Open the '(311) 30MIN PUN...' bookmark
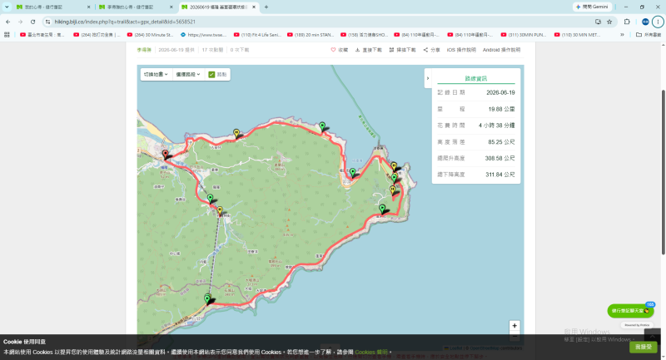Viewport: 666px width, 360px height. pyautogui.click(x=524, y=35)
